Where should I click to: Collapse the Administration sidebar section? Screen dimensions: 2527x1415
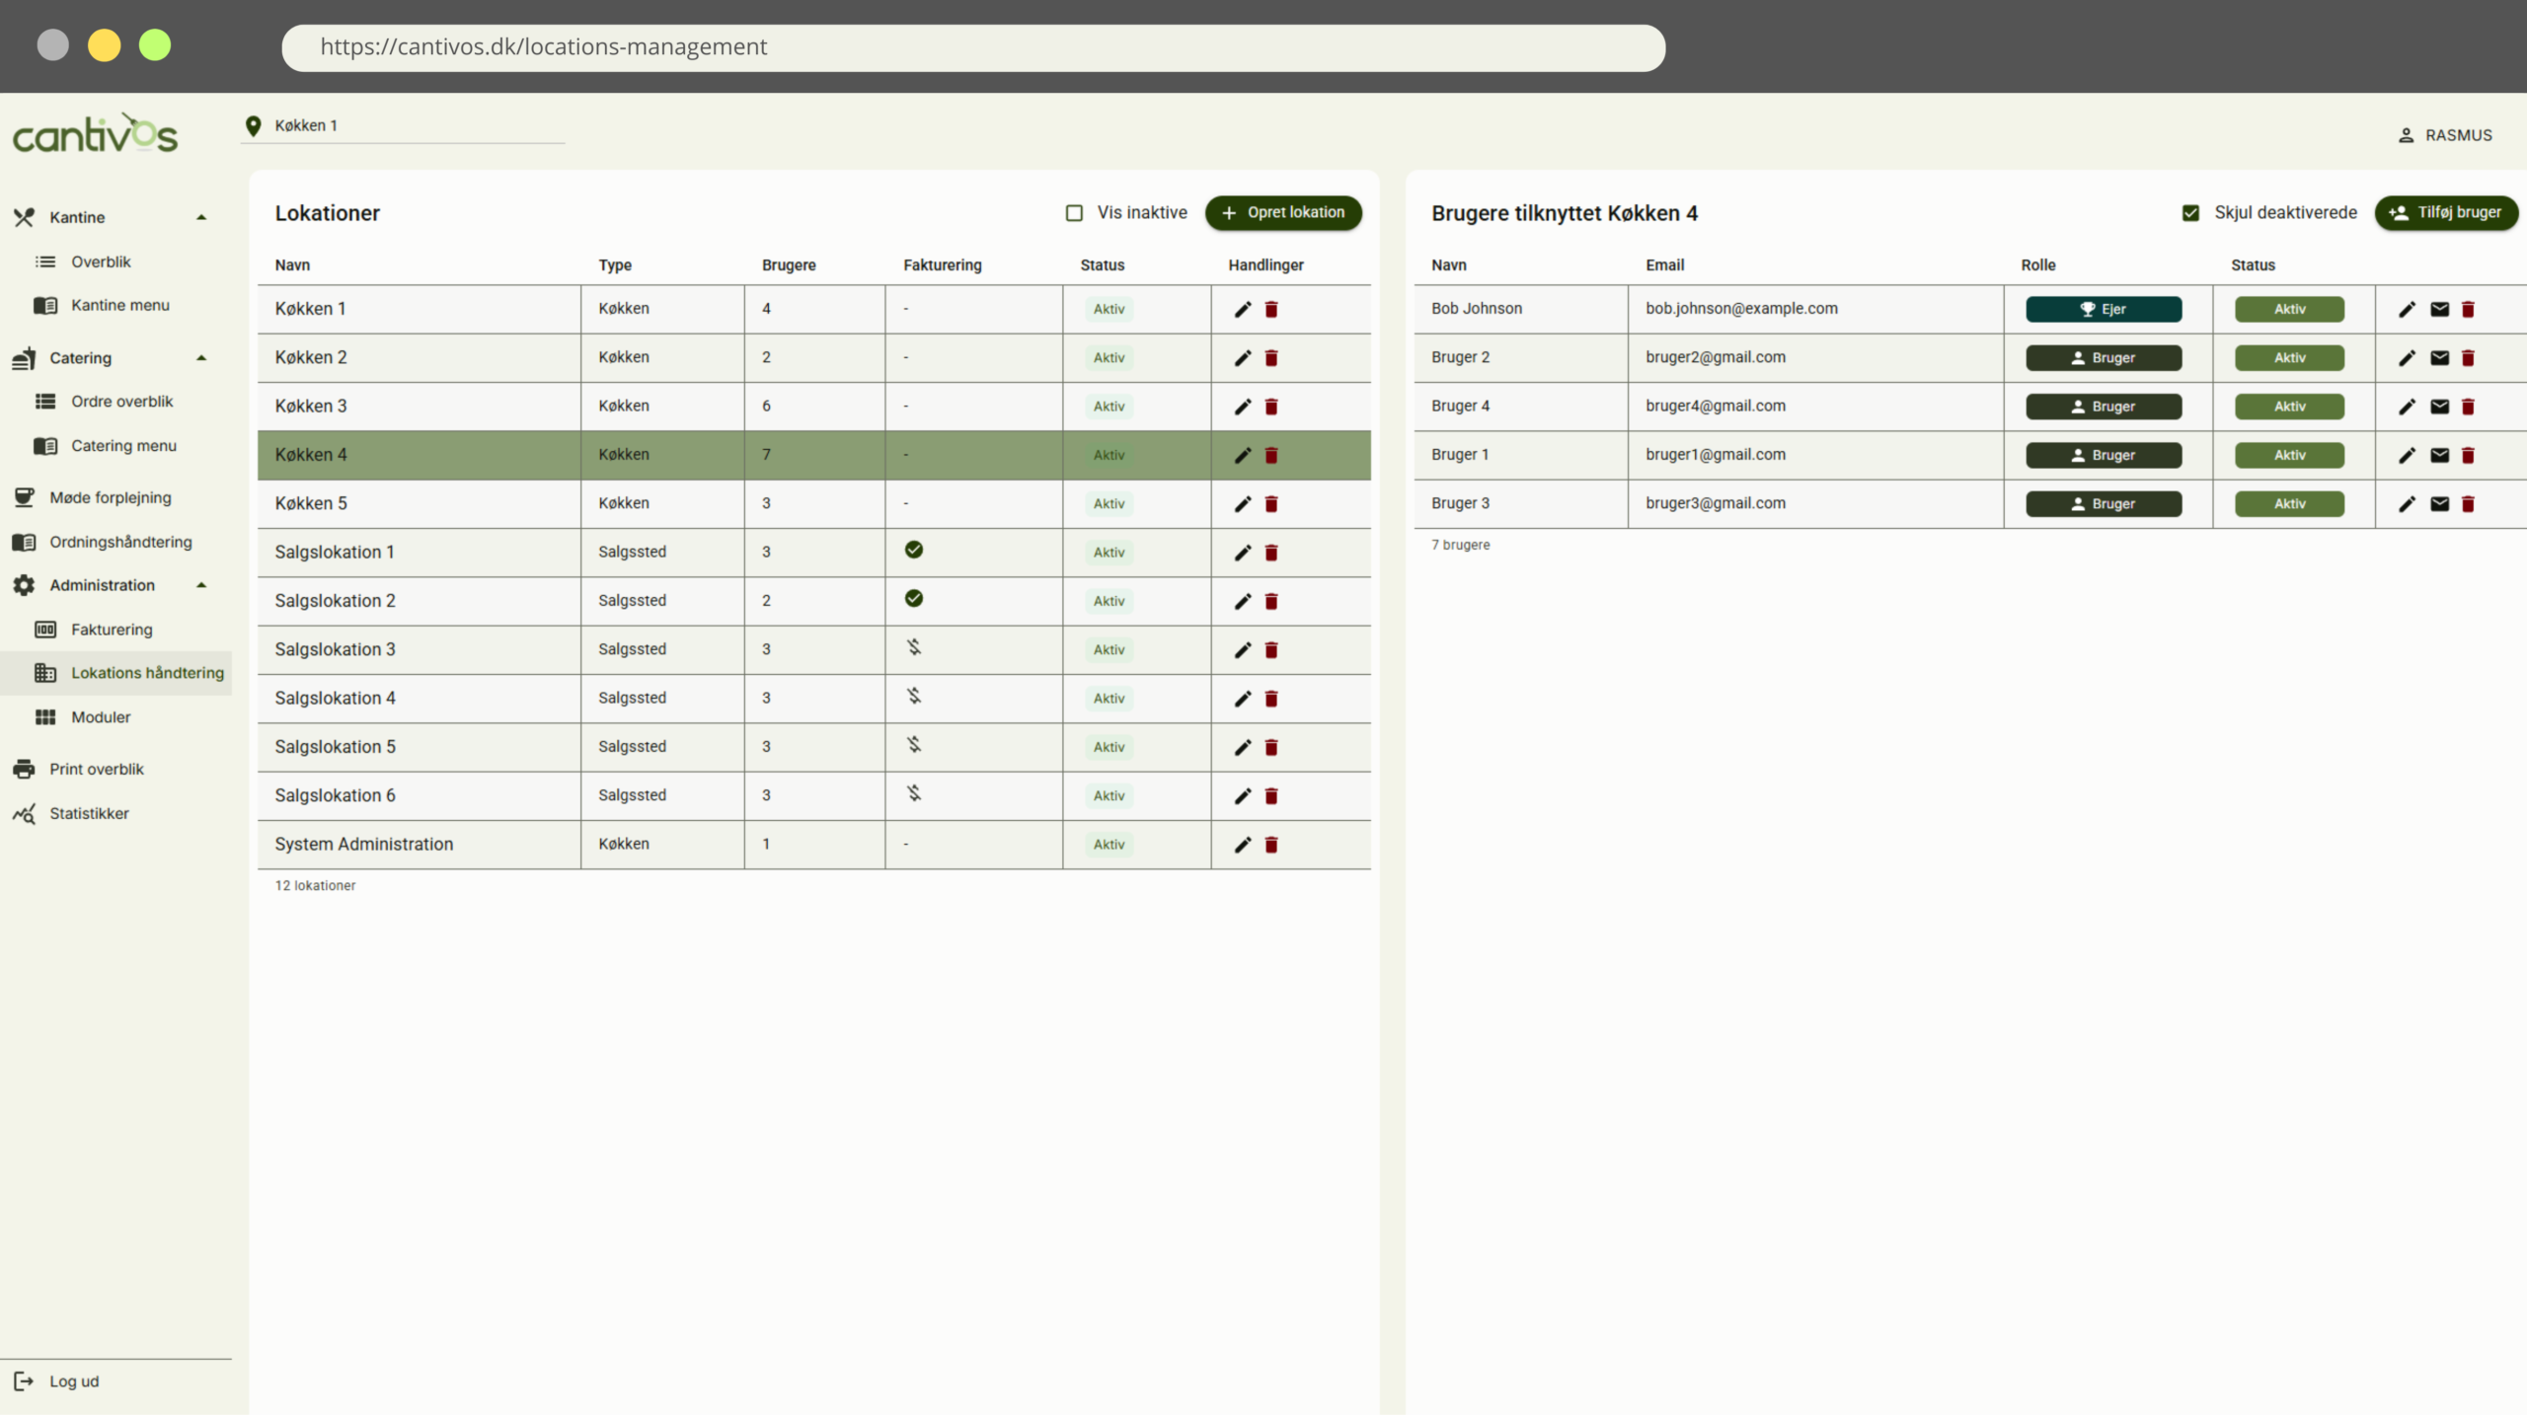tap(201, 586)
